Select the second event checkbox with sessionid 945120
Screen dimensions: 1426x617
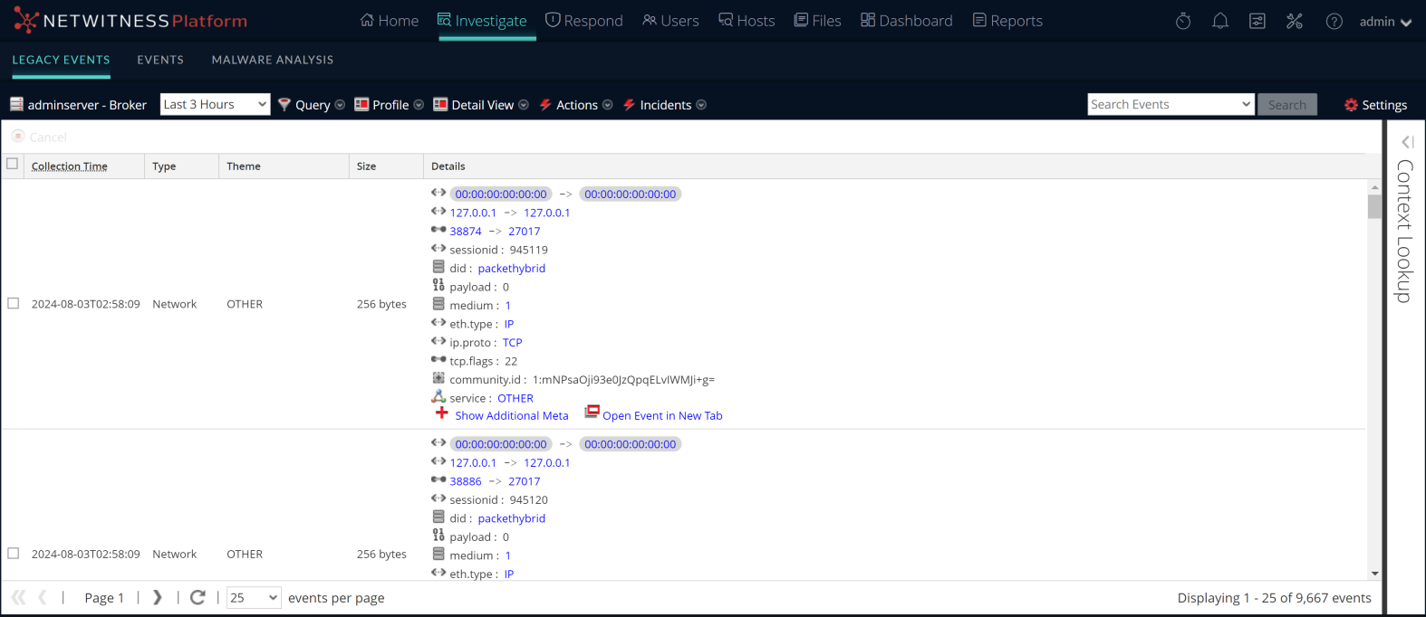[x=13, y=553]
